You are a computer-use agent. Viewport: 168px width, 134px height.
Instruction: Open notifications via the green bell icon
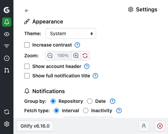(7, 22)
